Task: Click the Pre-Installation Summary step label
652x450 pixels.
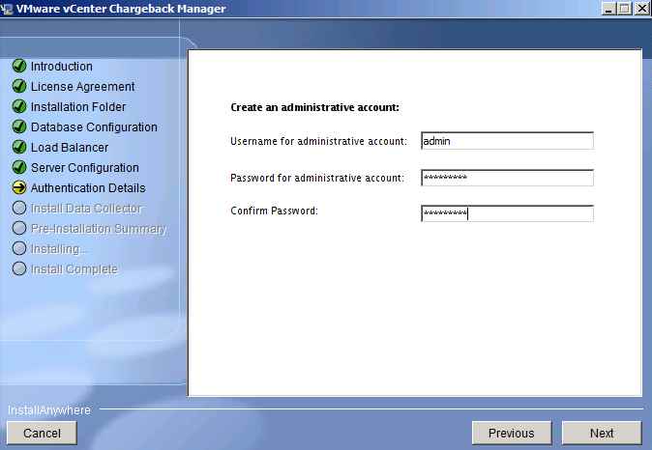Action: tap(99, 229)
